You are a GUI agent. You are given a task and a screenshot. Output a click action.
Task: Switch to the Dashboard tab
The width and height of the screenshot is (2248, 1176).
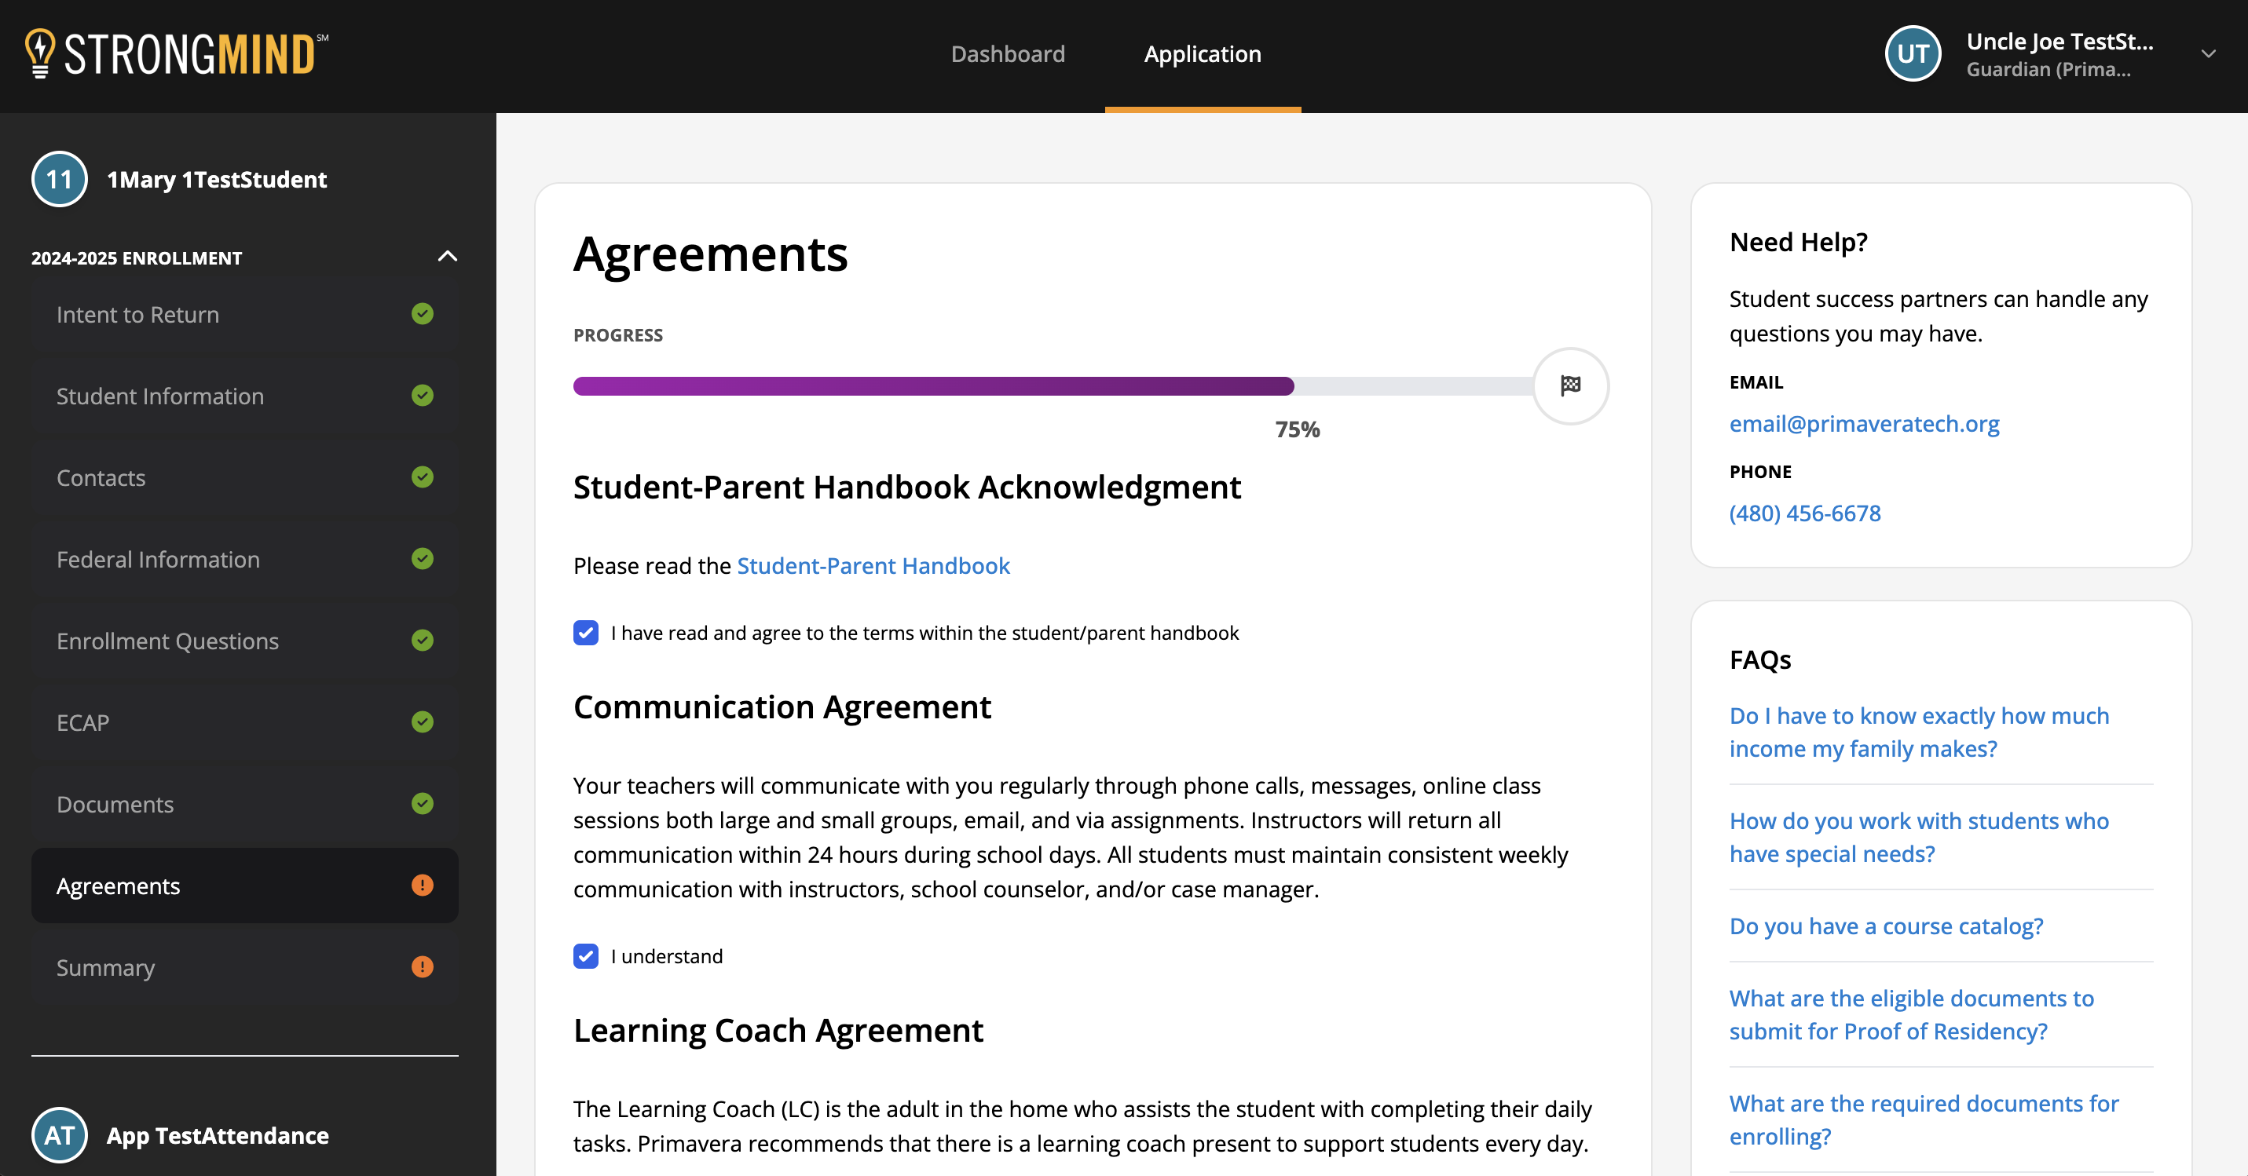click(1008, 53)
